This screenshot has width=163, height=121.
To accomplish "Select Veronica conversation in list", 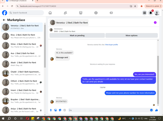I will [x=22, y=27].
